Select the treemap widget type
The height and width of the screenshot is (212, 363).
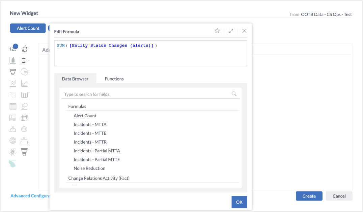13,118
